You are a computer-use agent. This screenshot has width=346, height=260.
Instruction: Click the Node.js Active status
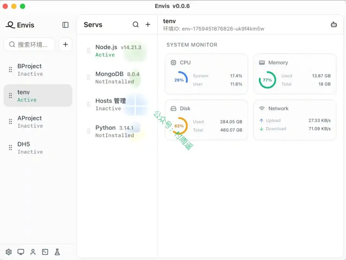tap(105, 55)
